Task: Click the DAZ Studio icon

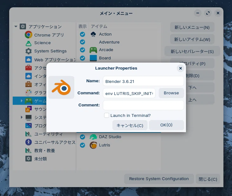Action: point(93,137)
